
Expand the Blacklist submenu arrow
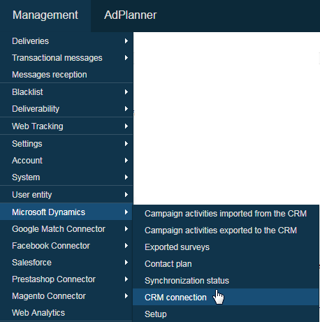[x=126, y=92]
